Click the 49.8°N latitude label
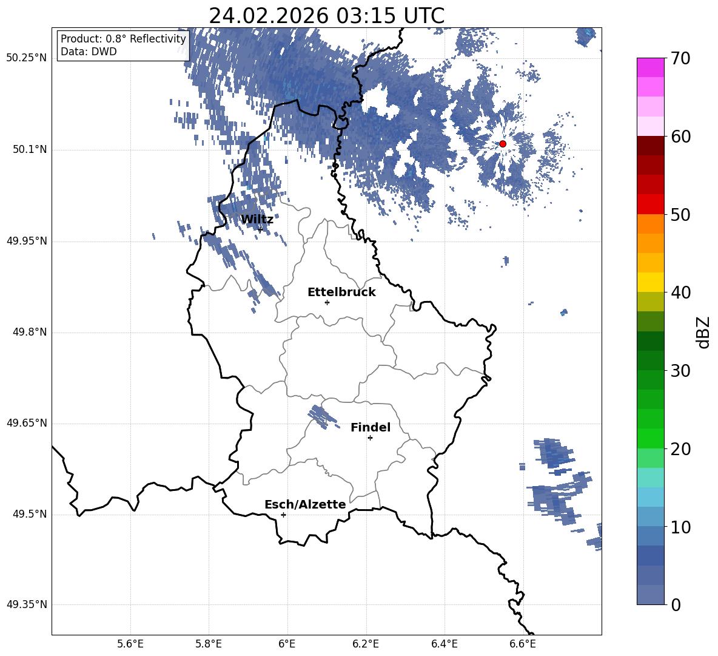The height and width of the screenshot is (656, 718). click(x=30, y=332)
